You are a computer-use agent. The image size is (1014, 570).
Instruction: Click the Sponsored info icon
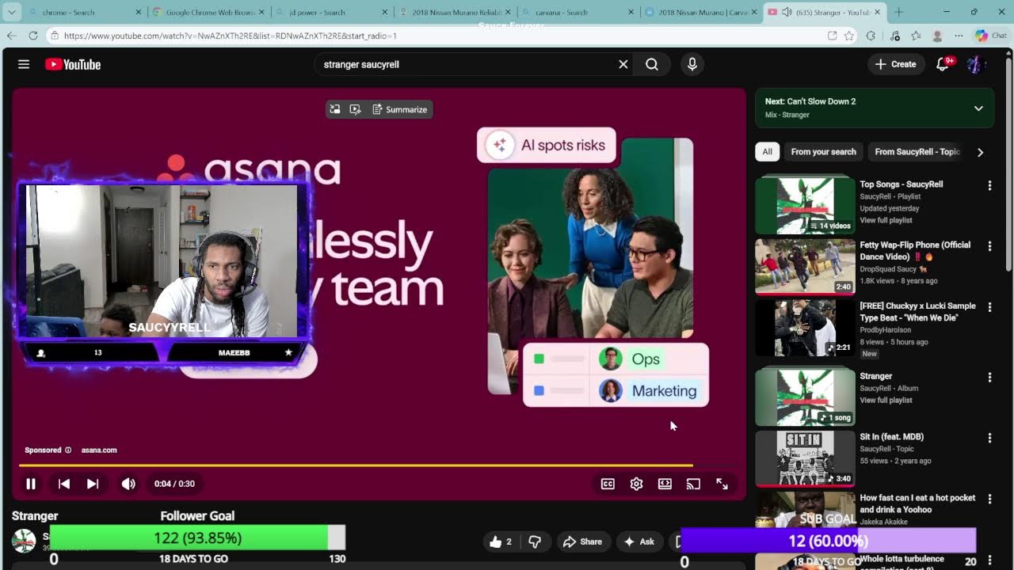68,450
